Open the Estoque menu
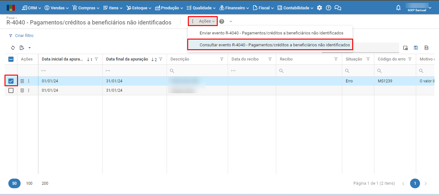 click(139, 8)
